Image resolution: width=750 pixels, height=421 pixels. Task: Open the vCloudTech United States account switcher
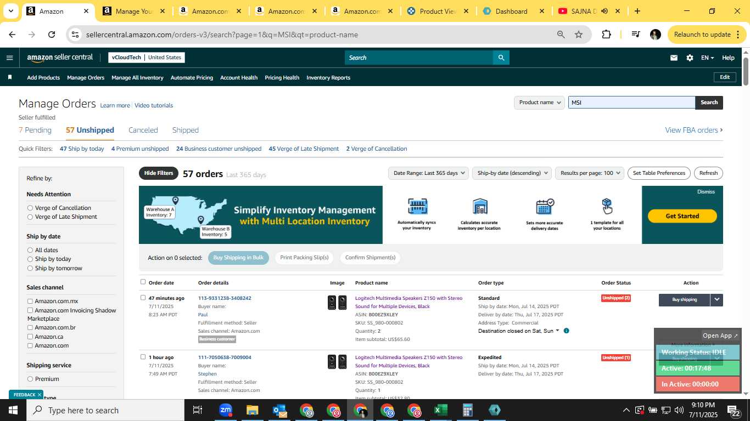pos(147,58)
